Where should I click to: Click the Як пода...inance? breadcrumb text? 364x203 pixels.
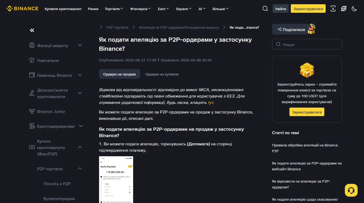pyautogui.click(x=244, y=27)
